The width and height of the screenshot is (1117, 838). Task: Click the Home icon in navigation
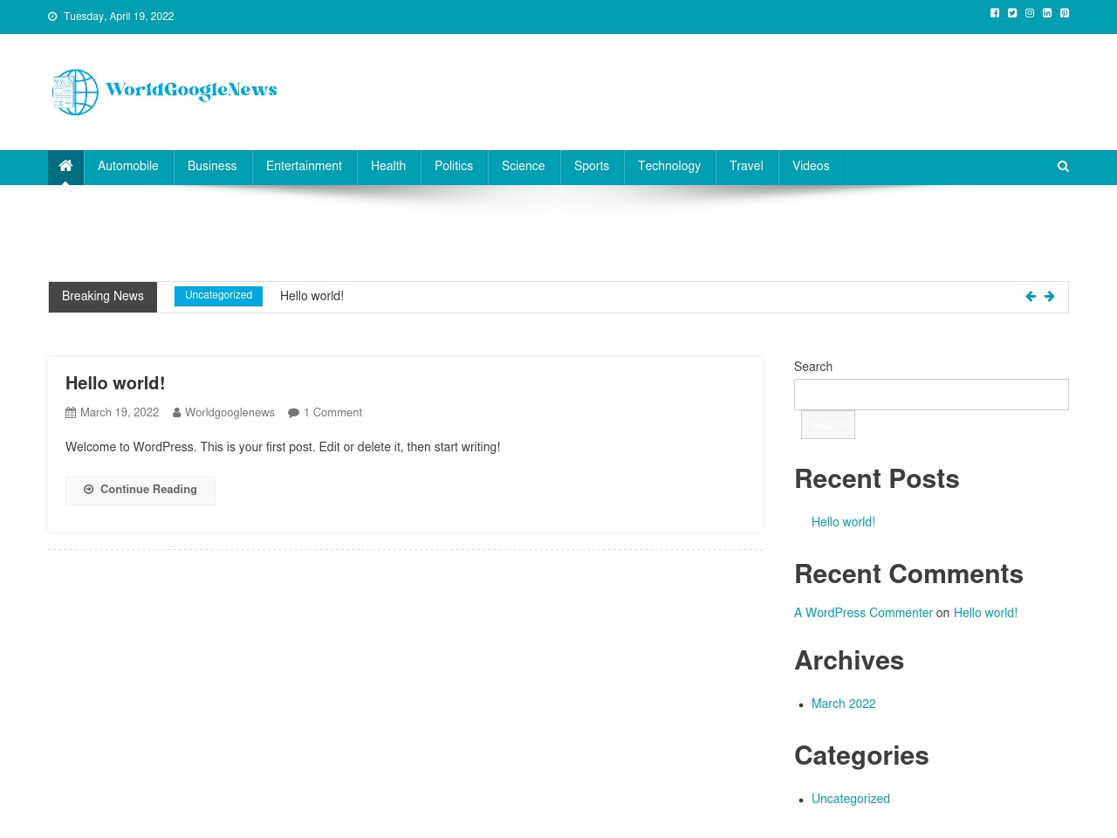(65, 166)
